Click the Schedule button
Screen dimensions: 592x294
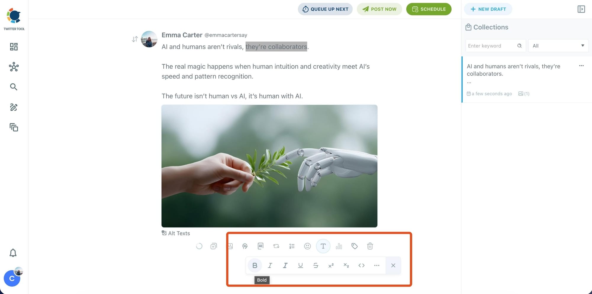tap(429, 9)
